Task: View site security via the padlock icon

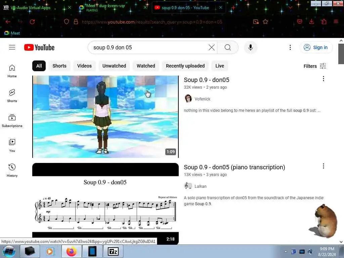Action: pos(76,21)
